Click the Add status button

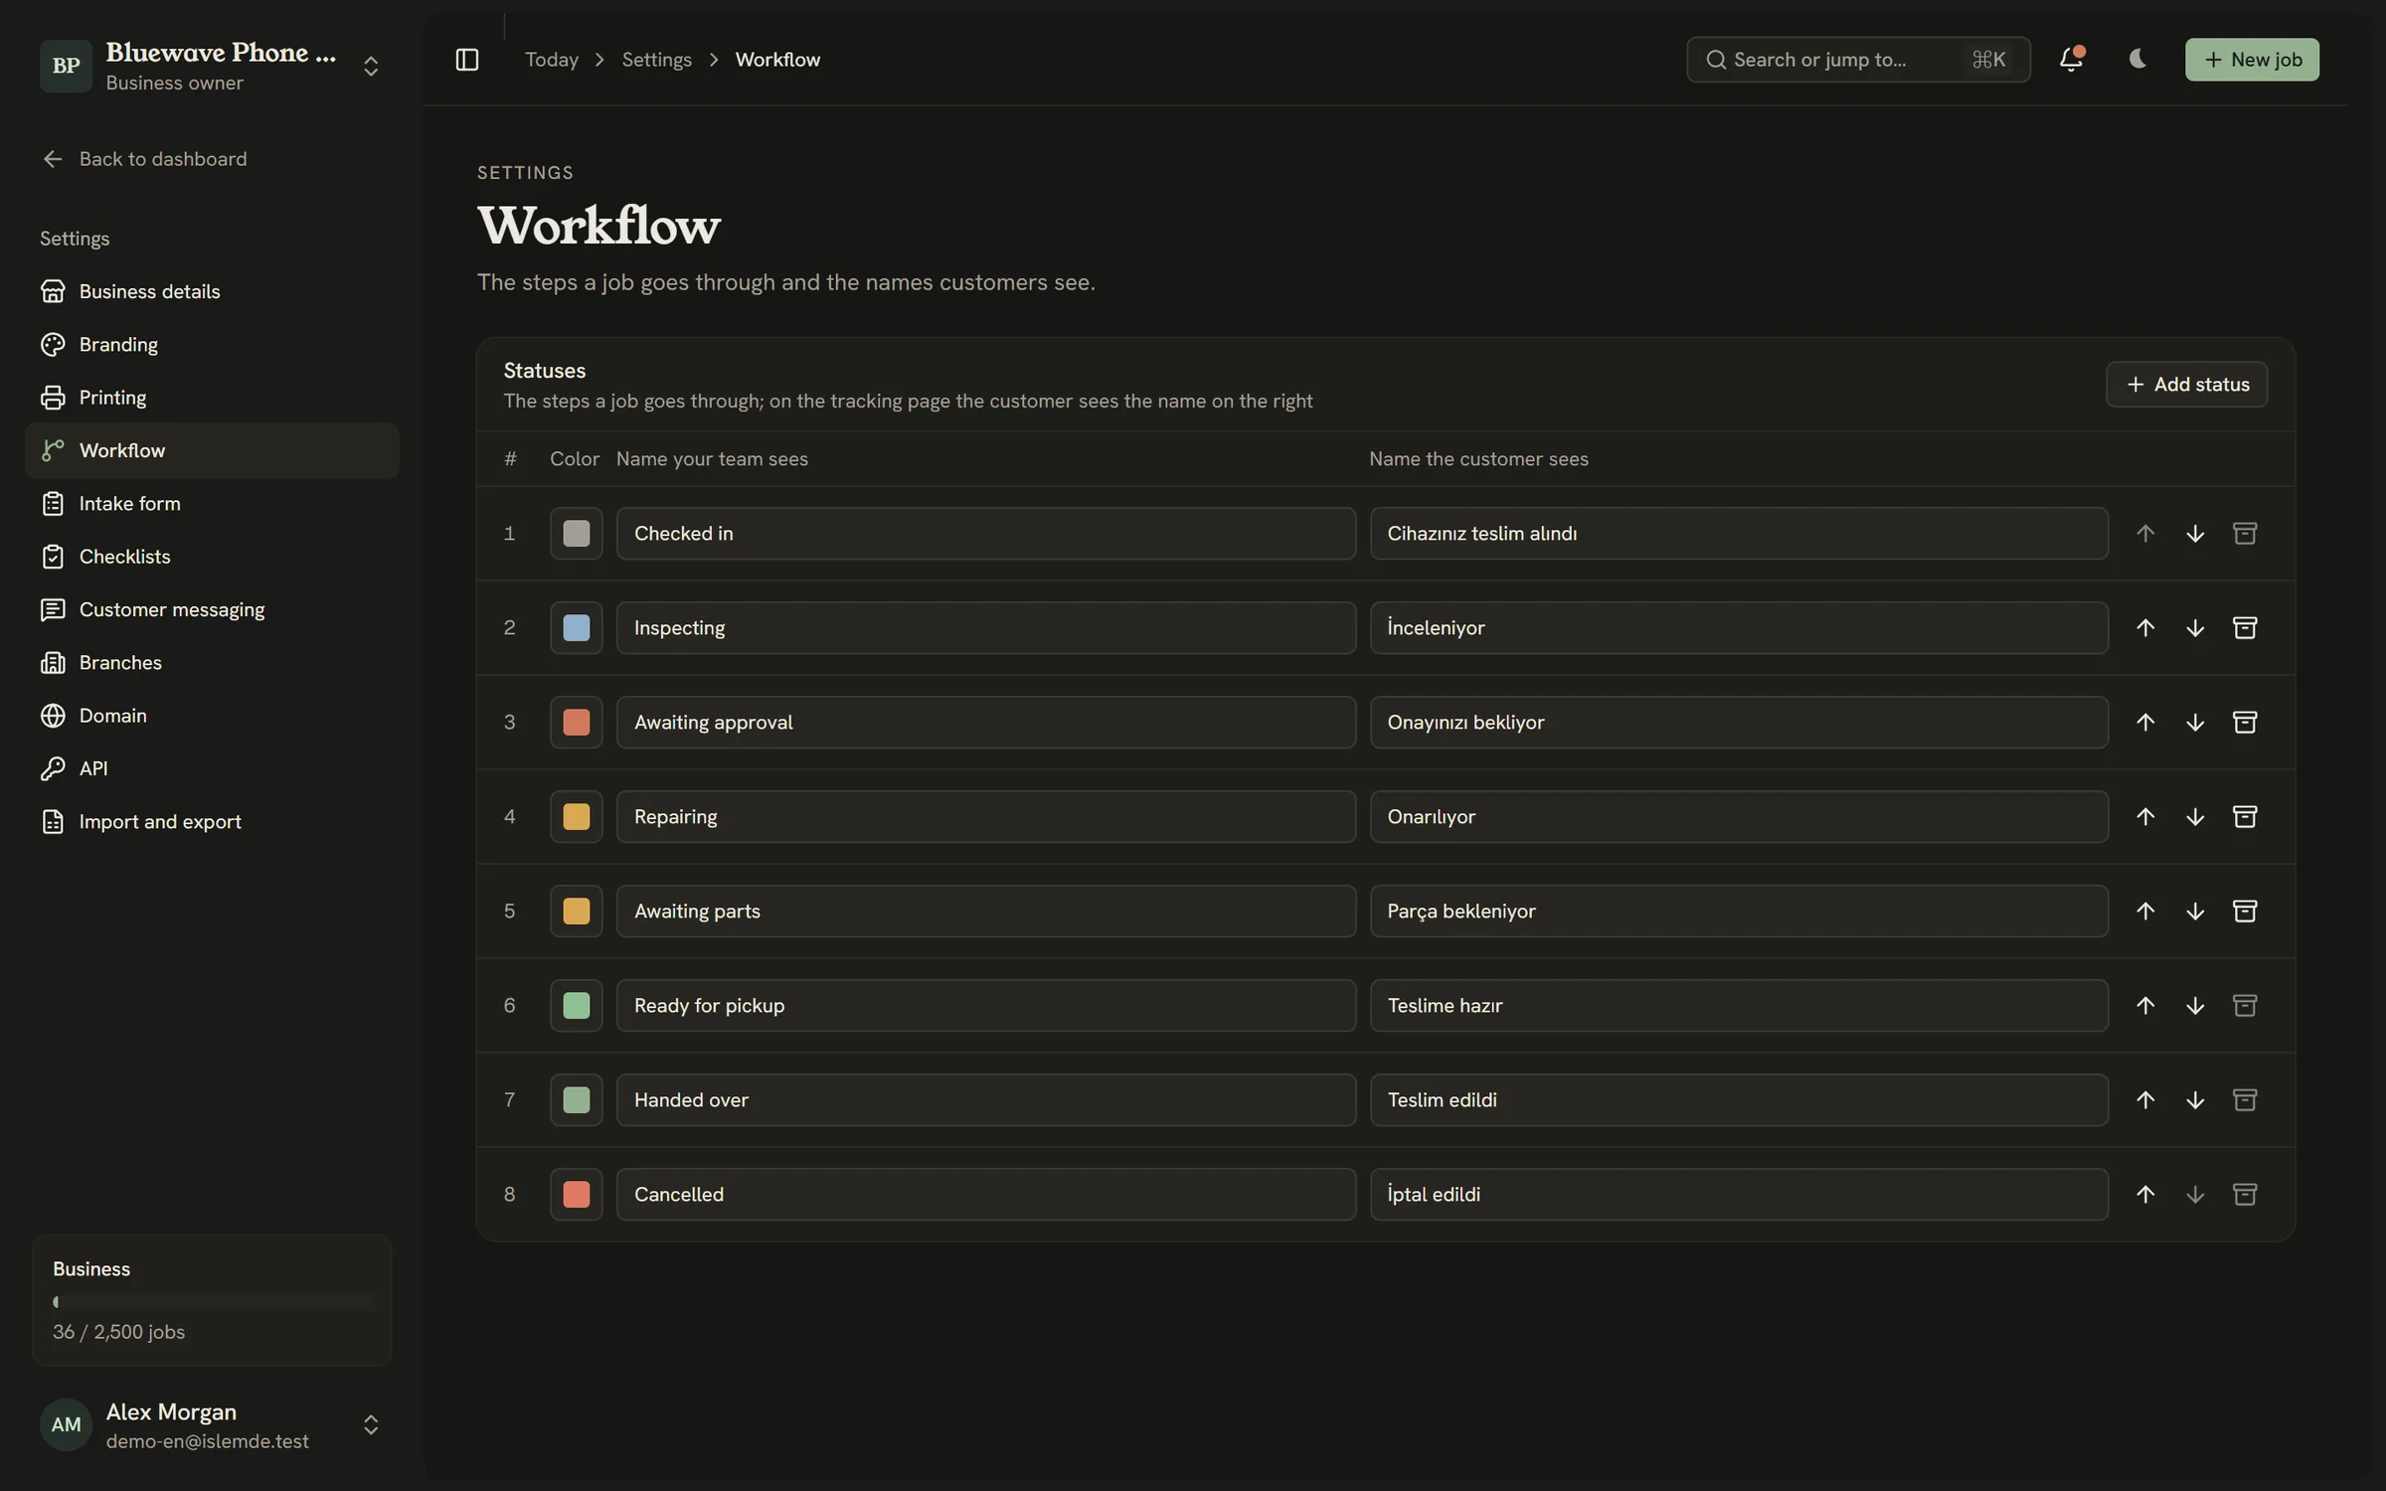point(2186,385)
